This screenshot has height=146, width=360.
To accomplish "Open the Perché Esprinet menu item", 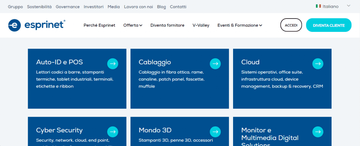I will coord(99,25).
